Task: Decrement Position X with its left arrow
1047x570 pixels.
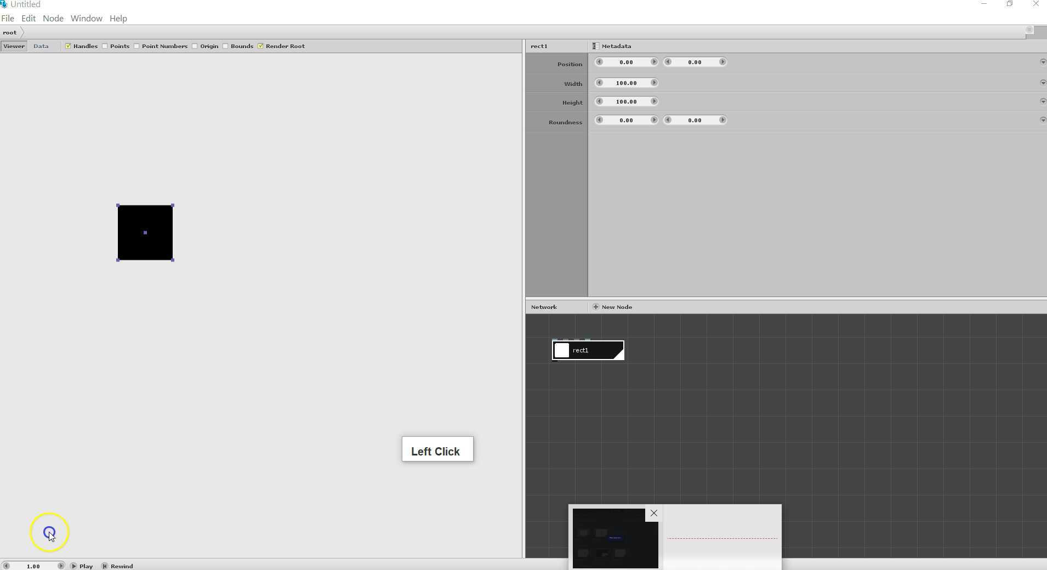Action: coord(600,62)
